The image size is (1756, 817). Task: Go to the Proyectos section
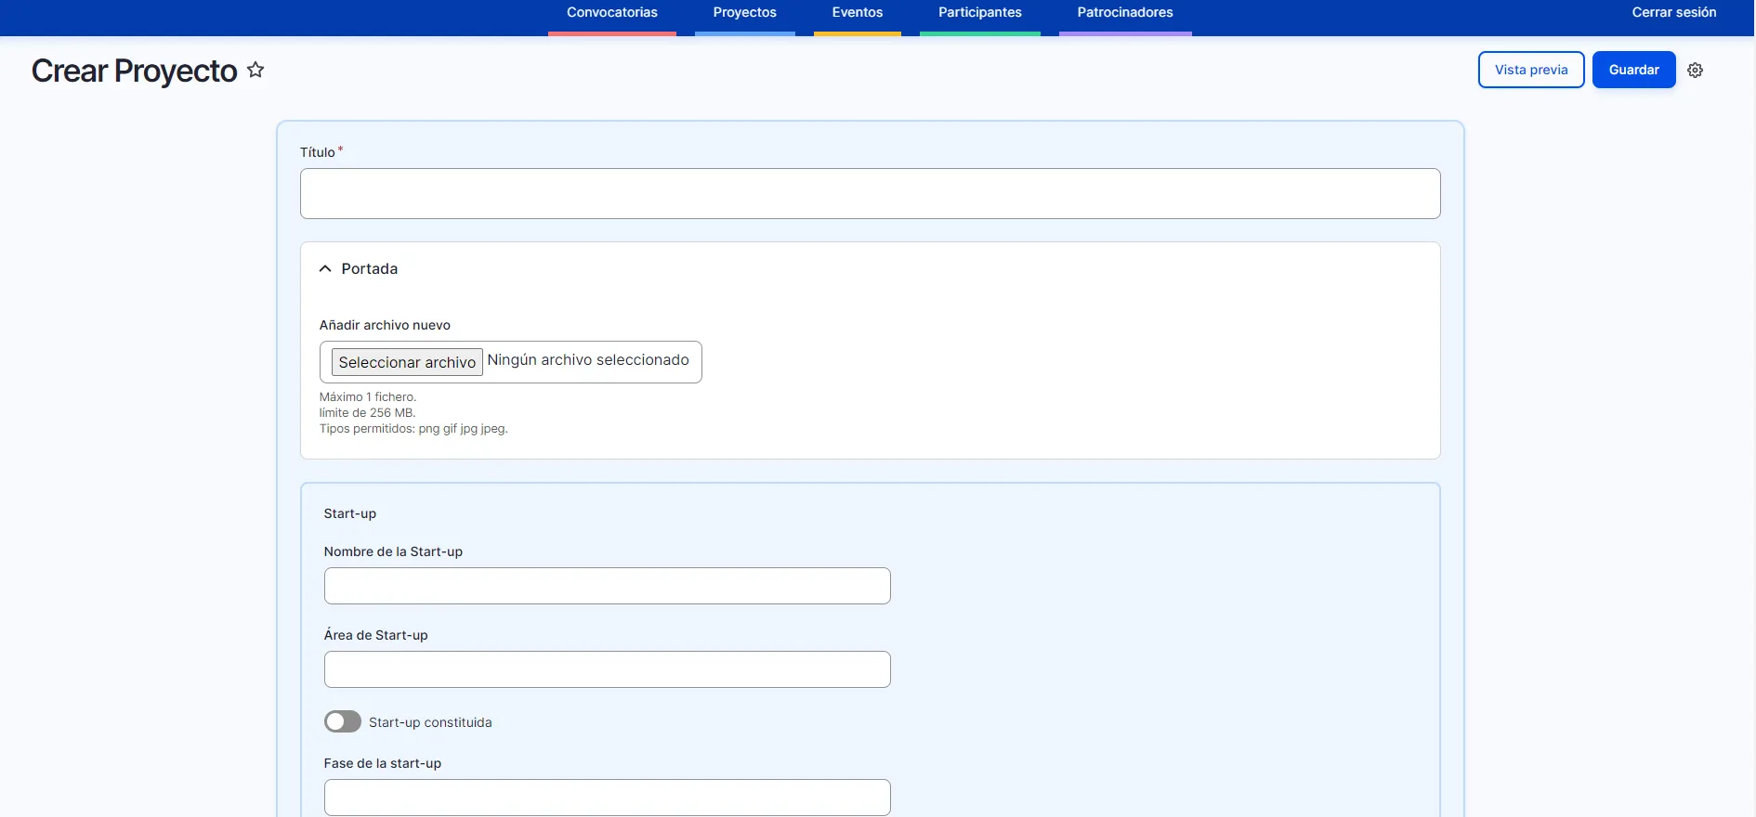(744, 13)
